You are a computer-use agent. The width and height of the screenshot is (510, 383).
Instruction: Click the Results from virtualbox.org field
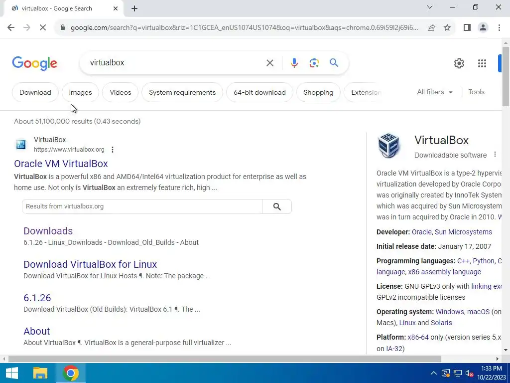tap(142, 206)
